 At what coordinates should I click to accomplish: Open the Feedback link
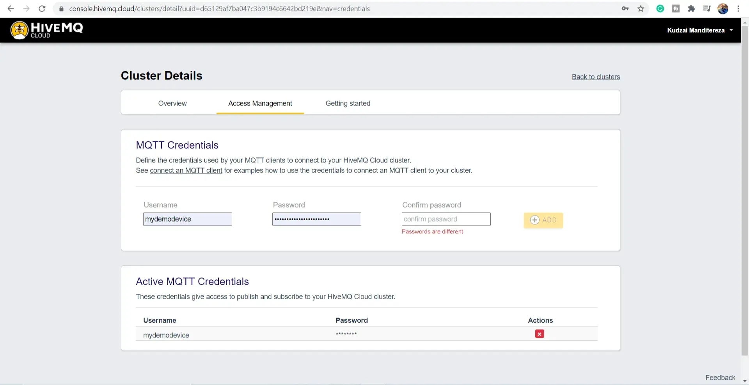coord(720,378)
